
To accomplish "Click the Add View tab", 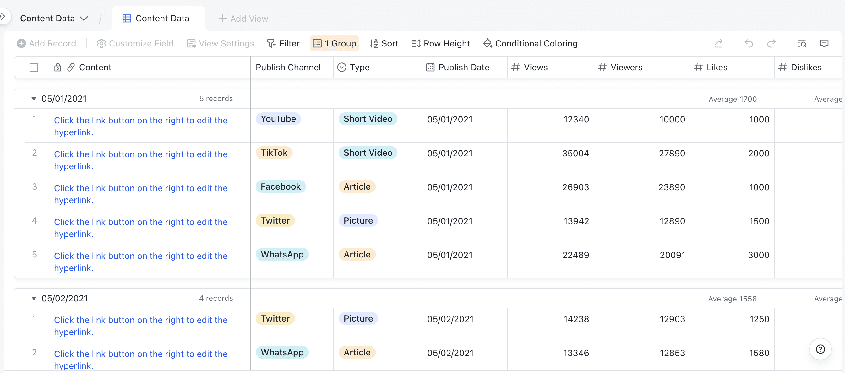I will (243, 18).
